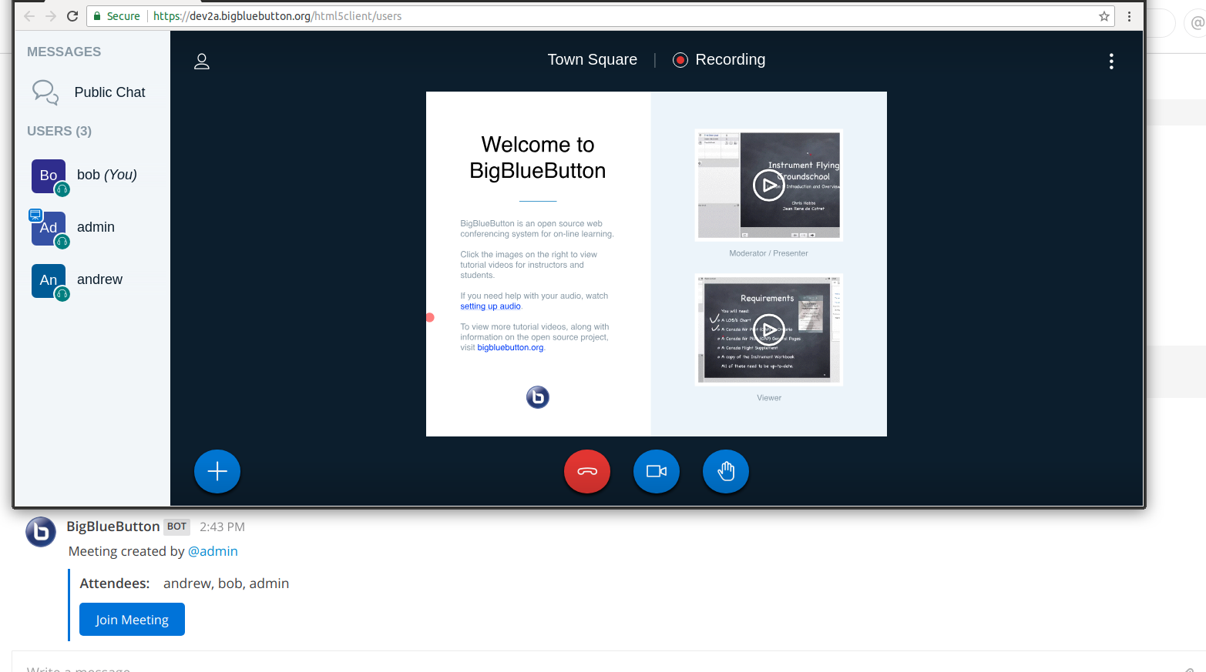Open the browser's three-dot menu
Image resolution: width=1206 pixels, height=672 pixels.
1129,16
